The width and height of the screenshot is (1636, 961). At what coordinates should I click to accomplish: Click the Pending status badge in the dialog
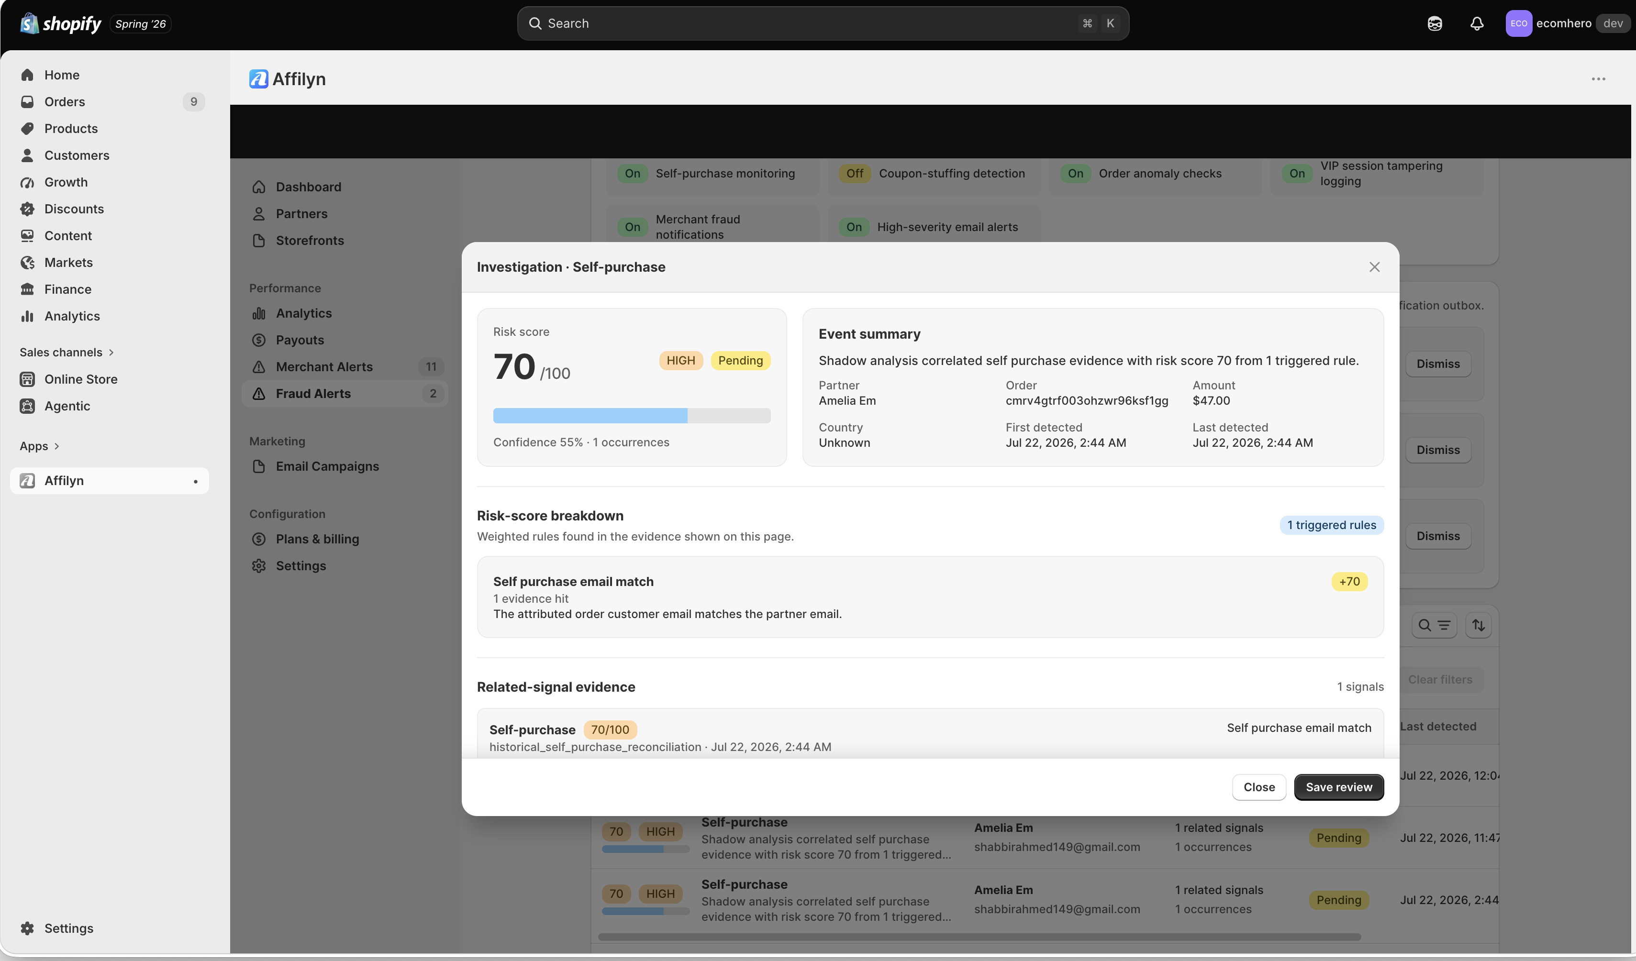pyautogui.click(x=740, y=361)
